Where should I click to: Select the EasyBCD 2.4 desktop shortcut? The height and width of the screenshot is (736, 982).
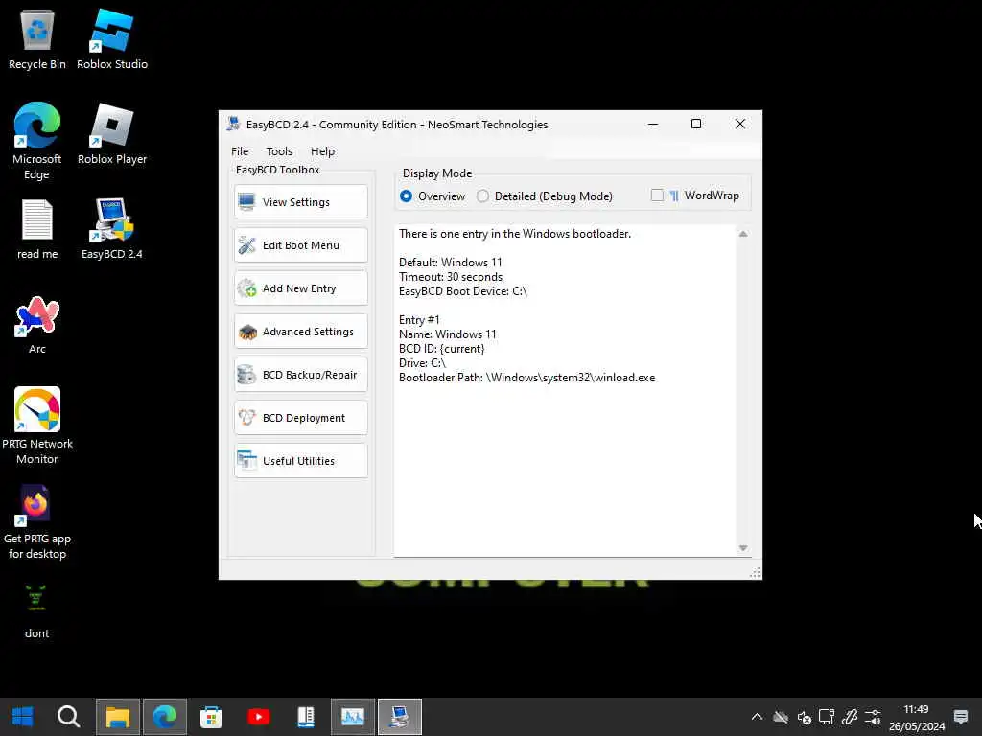(x=112, y=229)
